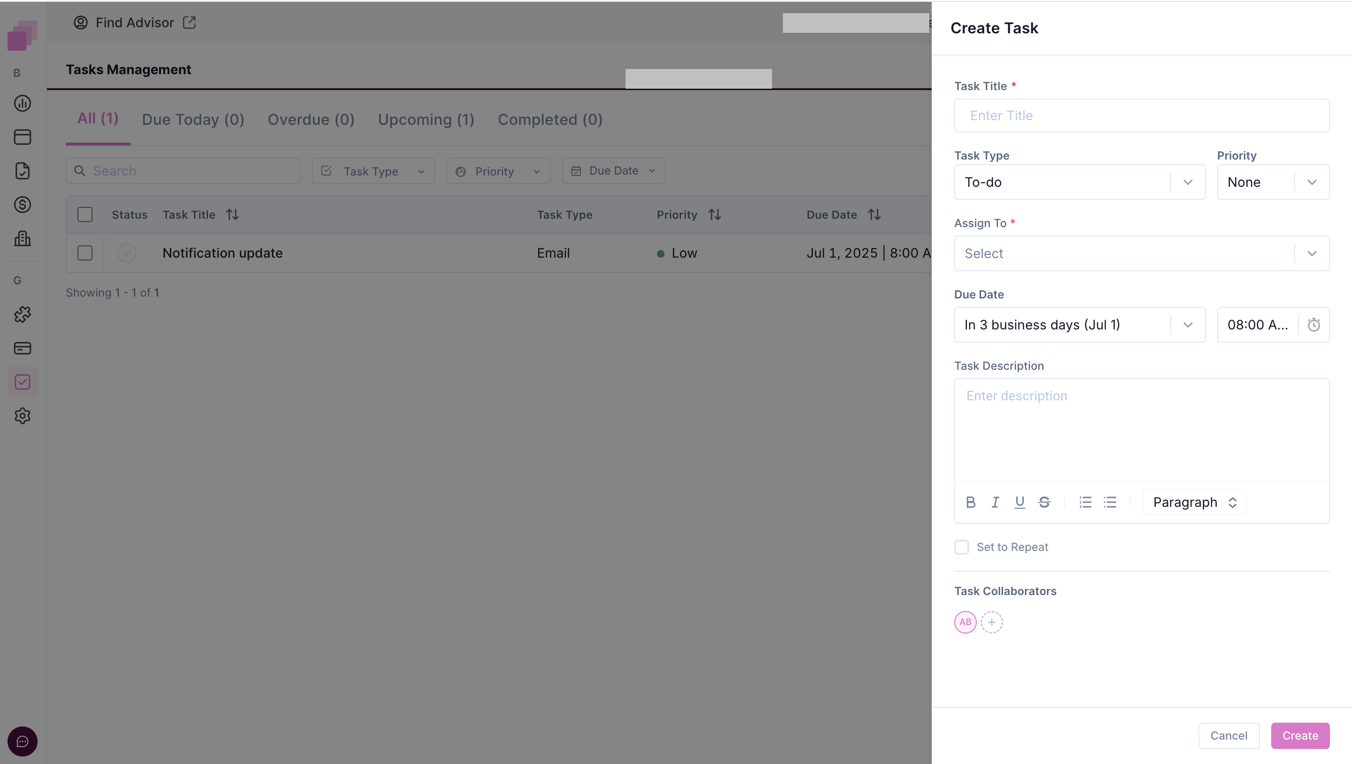Click the Cancel button
Viewport: 1352px width, 764px height.
point(1228,736)
